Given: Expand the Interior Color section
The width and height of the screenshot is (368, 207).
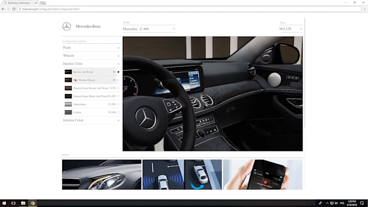Looking at the screenshot, I should point(91,120).
